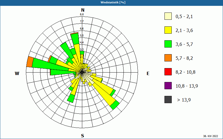
Task: Click the legend label '8,2 - 10,8'
Action: [185, 72]
